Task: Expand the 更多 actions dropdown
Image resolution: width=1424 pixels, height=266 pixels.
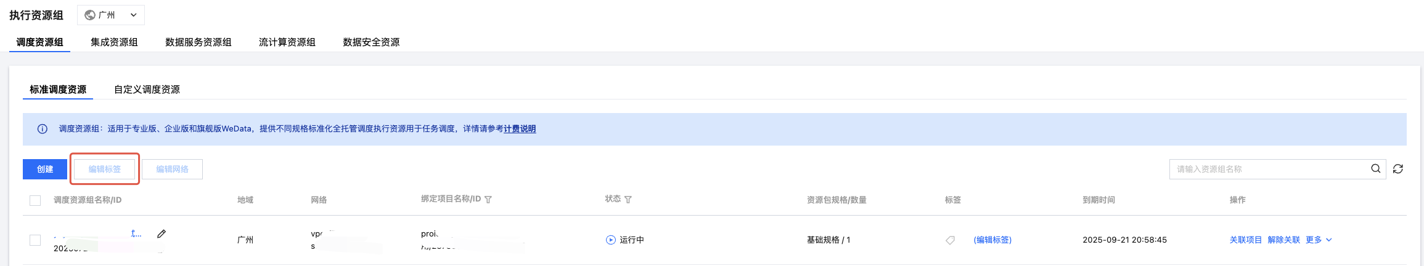Action: pyautogui.click(x=1319, y=240)
